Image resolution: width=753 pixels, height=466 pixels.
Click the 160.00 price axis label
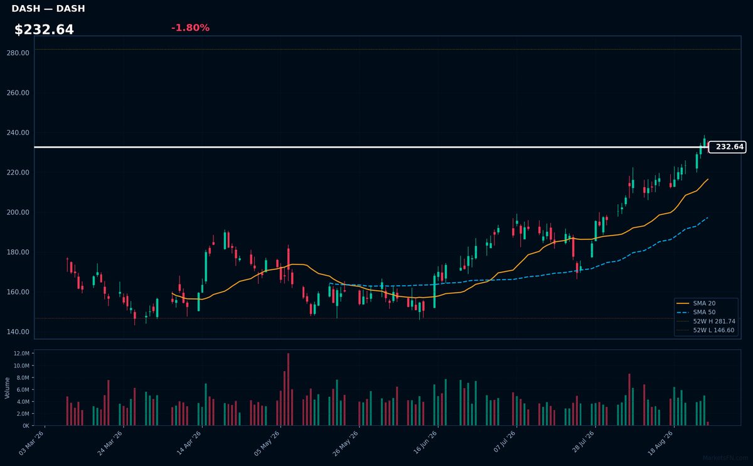click(x=18, y=292)
